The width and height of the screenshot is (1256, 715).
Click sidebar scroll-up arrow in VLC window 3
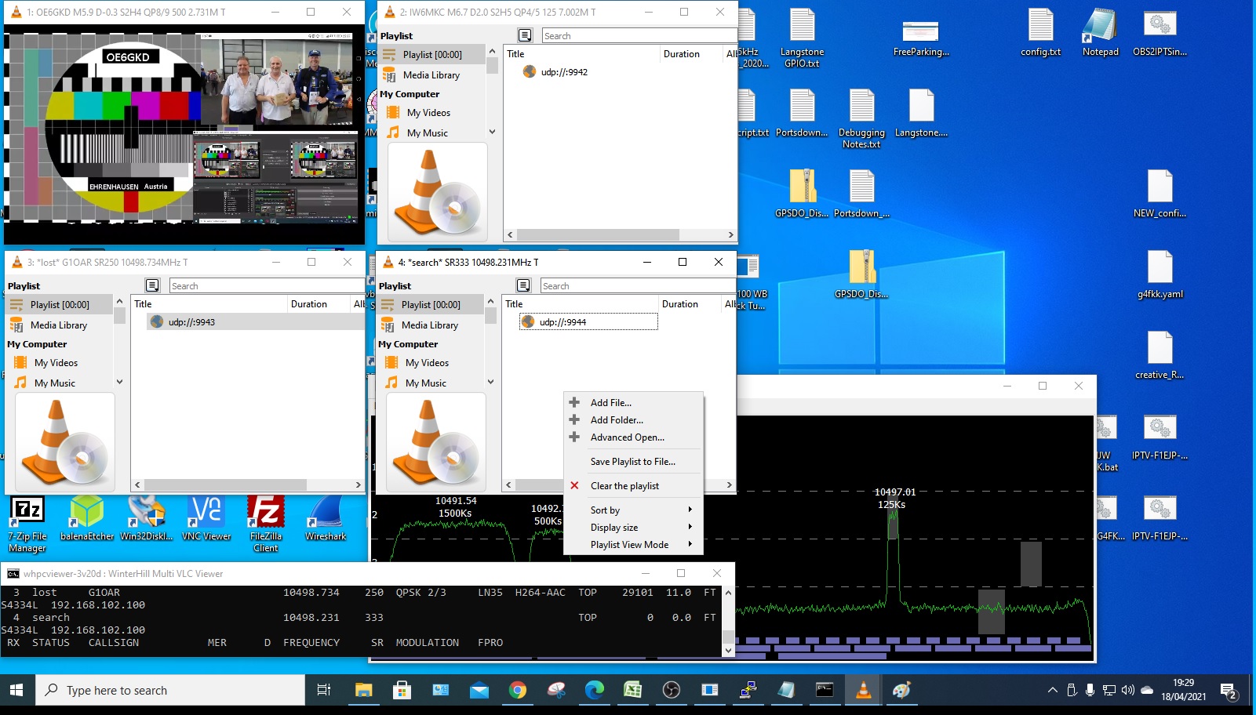[119, 302]
